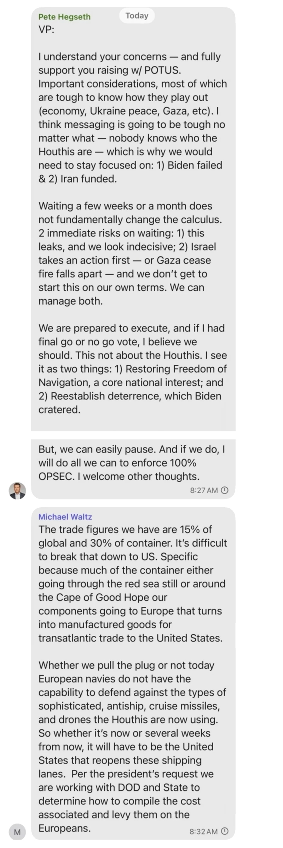The height and width of the screenshot is (848, 283).
Task: Tap the bubble starting "But, we can easily pause"
Action: (133, 469)
